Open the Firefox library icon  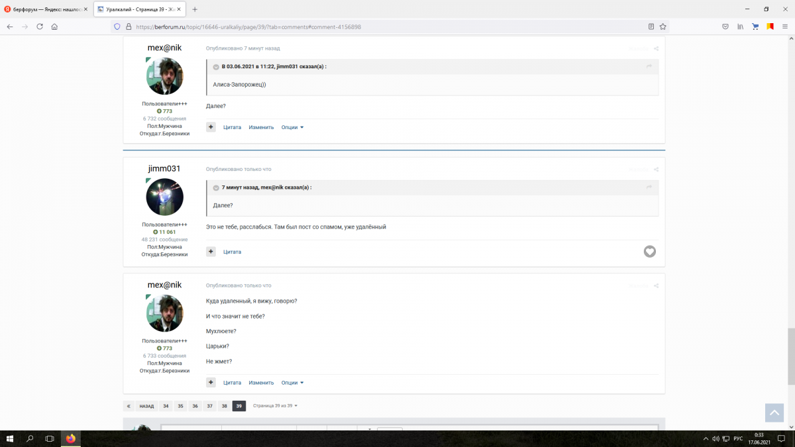pyautogui.click(x=740, y=26)
